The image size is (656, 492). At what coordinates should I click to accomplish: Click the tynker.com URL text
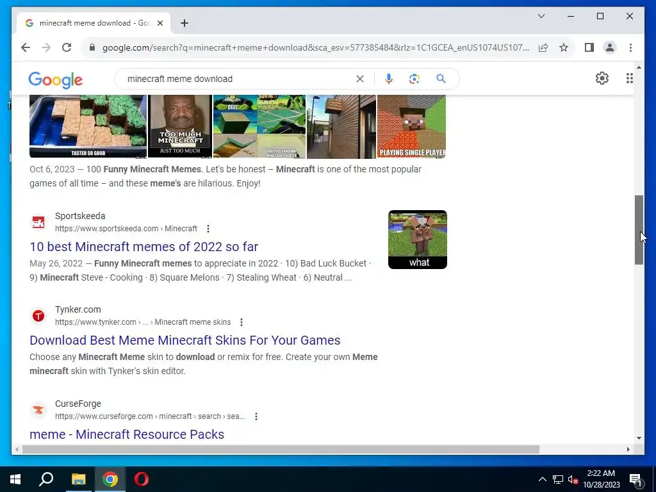click(143, 322)
